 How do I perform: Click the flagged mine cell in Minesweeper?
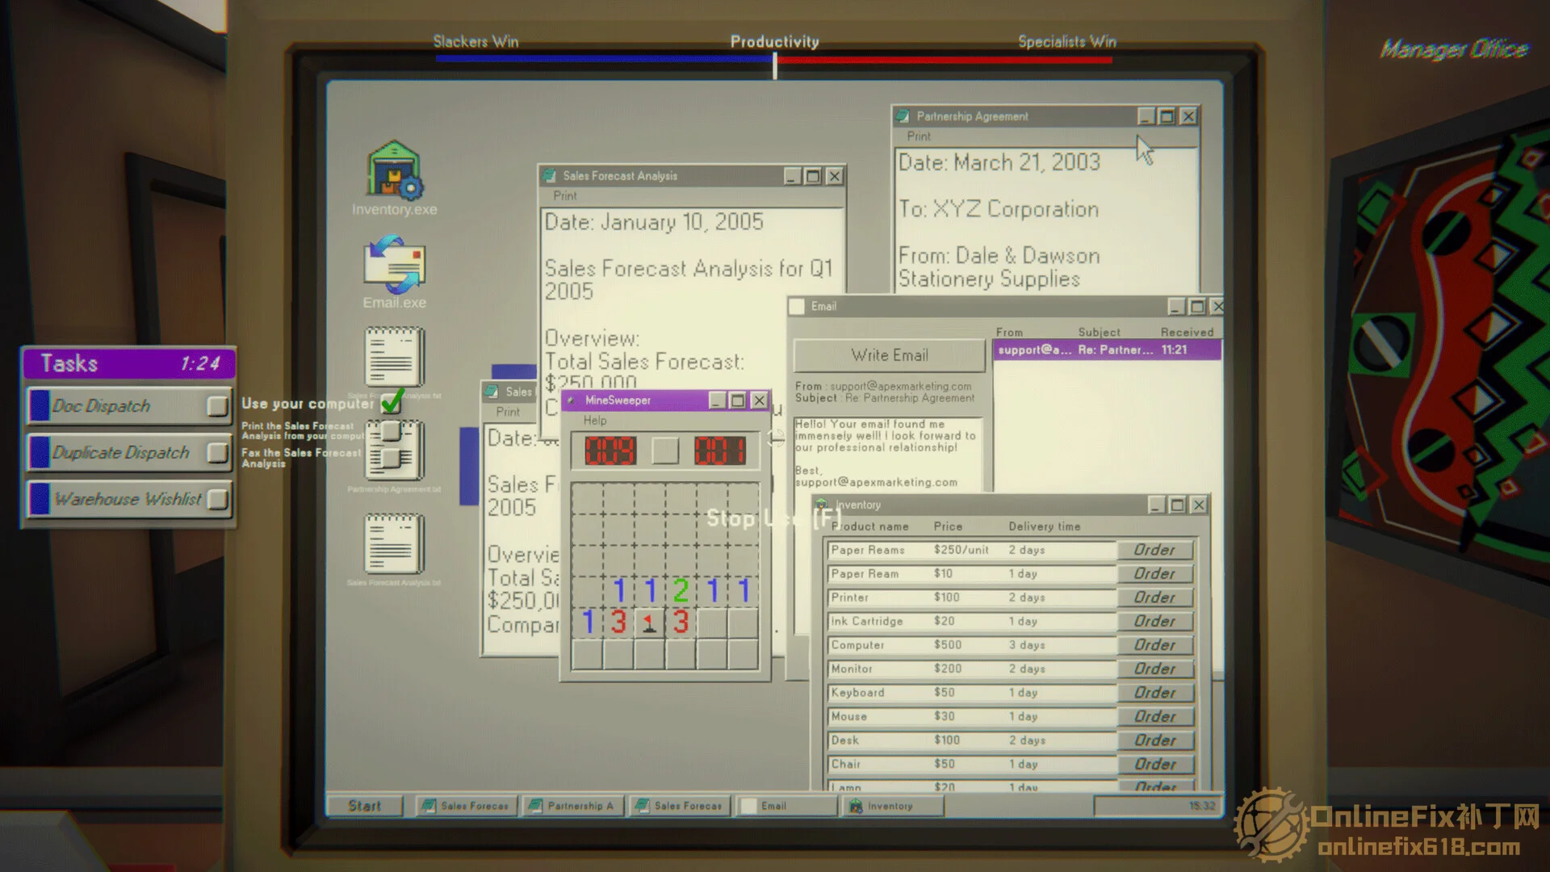[650, 623]
